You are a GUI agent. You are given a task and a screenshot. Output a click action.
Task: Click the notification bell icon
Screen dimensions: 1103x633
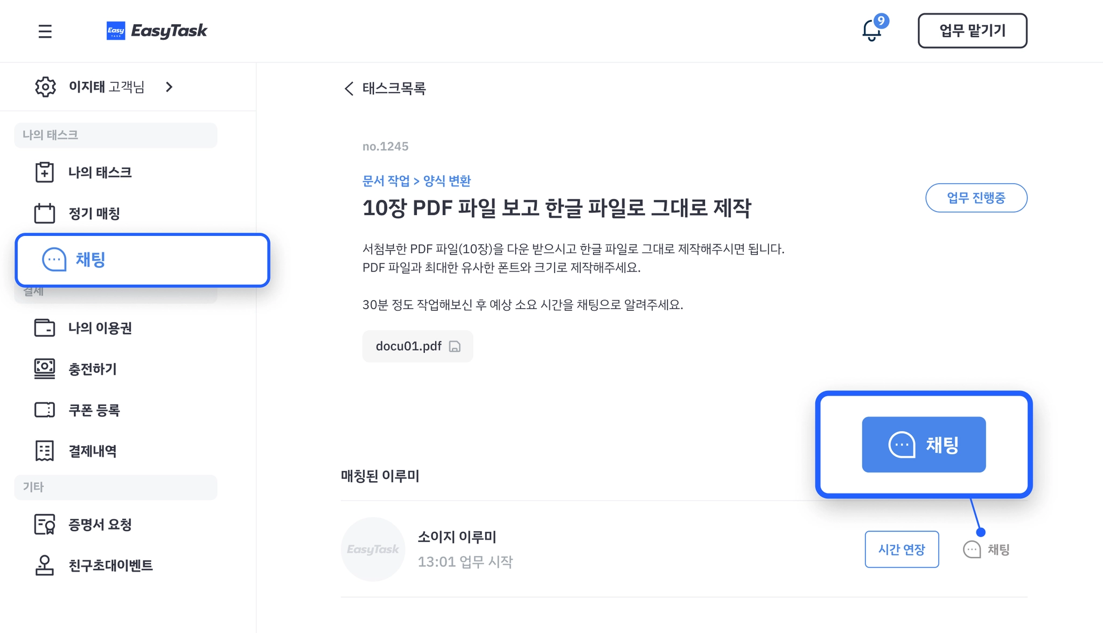[x=871, y=31]
